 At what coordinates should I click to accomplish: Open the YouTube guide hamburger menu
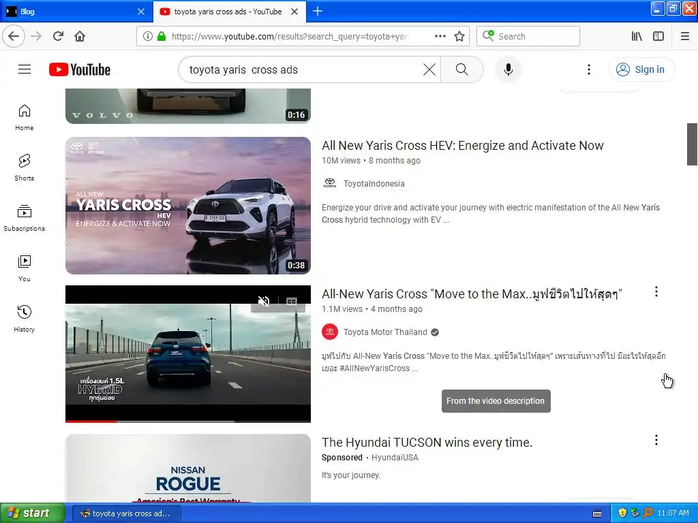(25, 69)
